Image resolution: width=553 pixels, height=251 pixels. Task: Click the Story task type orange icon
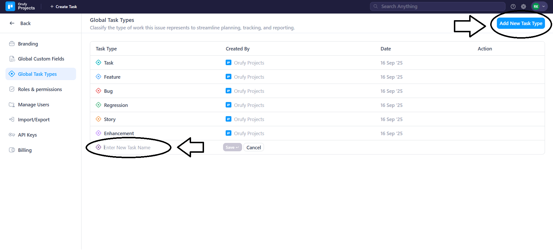pyautogui.click(x=99, y=119)
